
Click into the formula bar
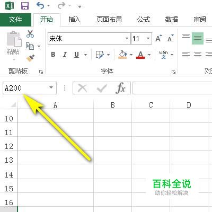[x=172, y=88]
